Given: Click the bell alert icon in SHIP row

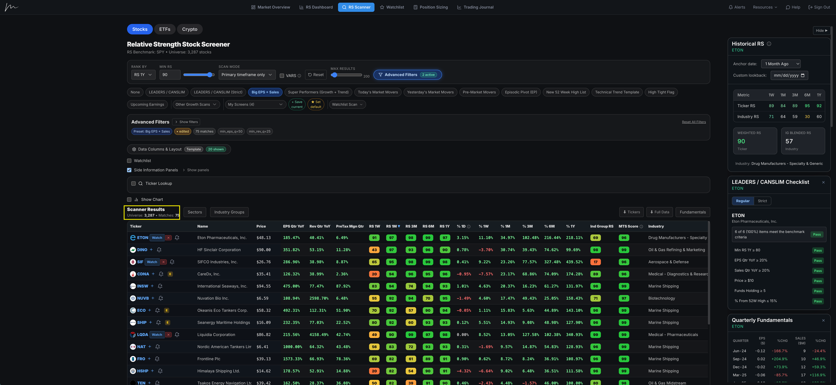Looking at the screenshot, I should pyautogui.click(x=159, y=323).
